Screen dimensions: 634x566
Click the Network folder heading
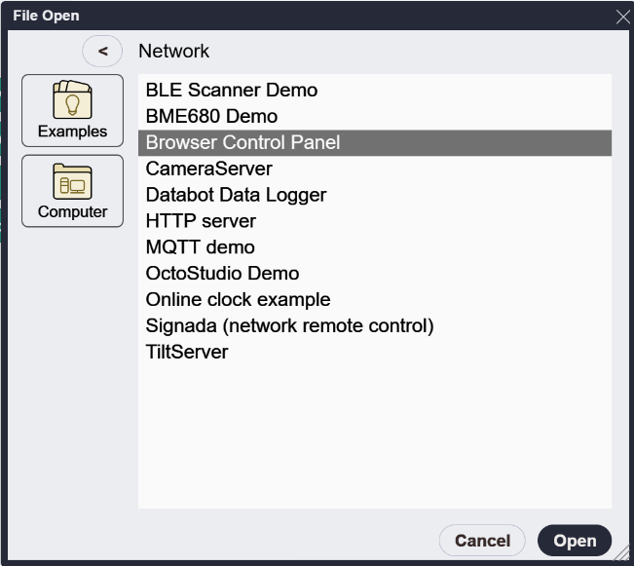pyautogui.click(x=174, y=51)
